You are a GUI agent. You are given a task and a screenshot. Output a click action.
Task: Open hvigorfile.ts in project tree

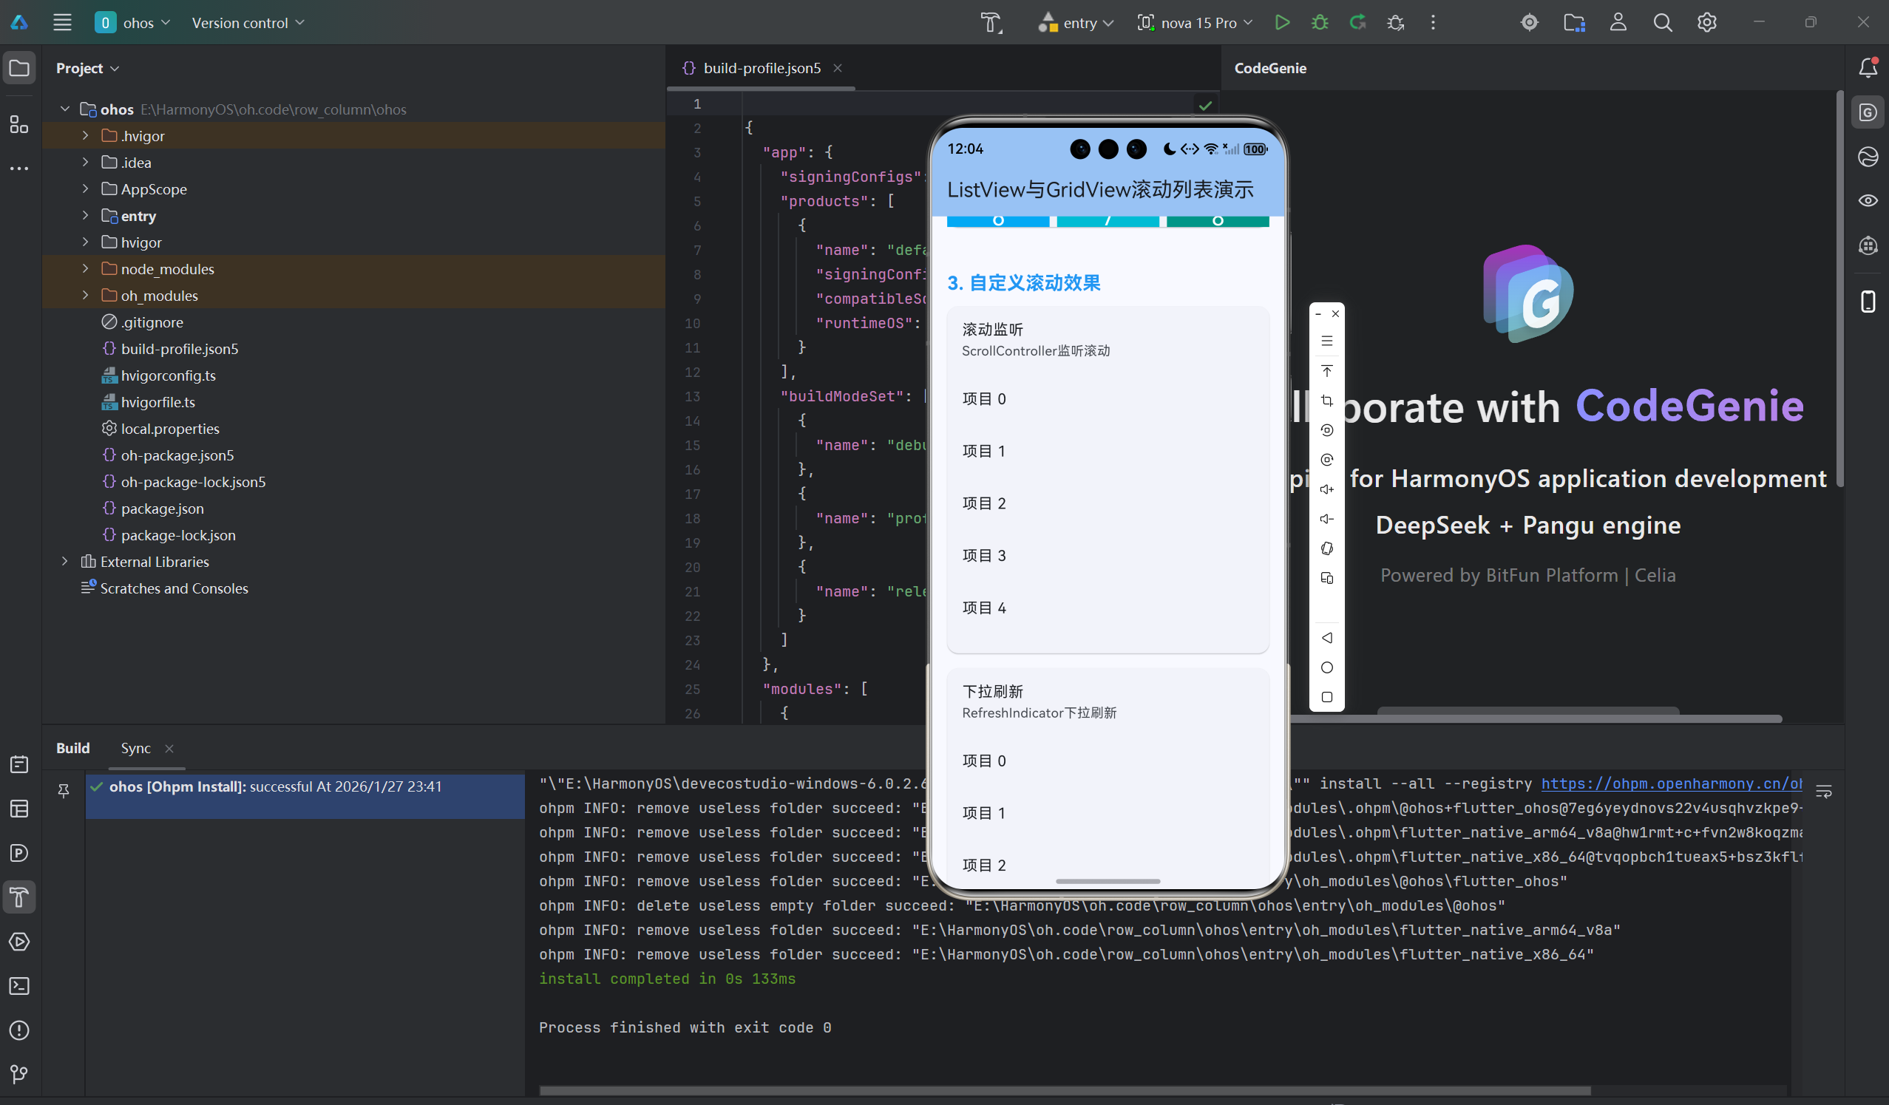(x=157, y=402)
